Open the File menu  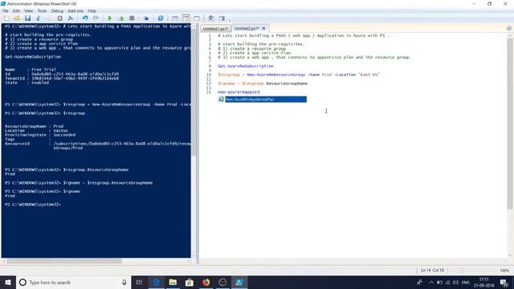(x=6, y=10)
